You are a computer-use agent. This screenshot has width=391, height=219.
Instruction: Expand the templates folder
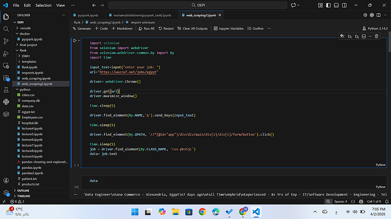(29, 62)
